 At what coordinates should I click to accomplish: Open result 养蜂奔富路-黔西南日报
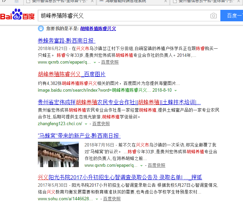coord(67,41)
